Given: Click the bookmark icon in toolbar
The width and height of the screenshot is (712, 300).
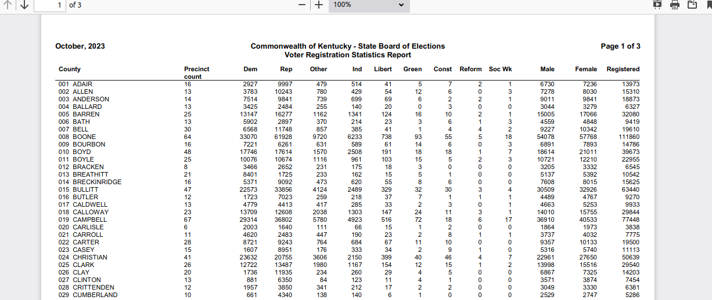Looking at the screenshot, I should [709, 5].
